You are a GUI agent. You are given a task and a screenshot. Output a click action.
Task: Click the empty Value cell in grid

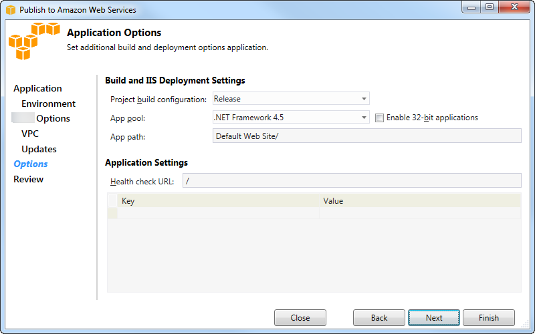[x=419, y=213]
